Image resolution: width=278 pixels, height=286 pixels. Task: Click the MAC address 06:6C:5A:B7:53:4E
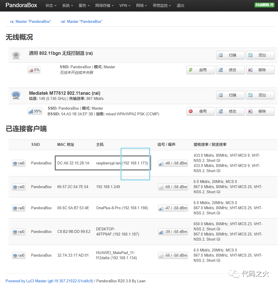73,208
